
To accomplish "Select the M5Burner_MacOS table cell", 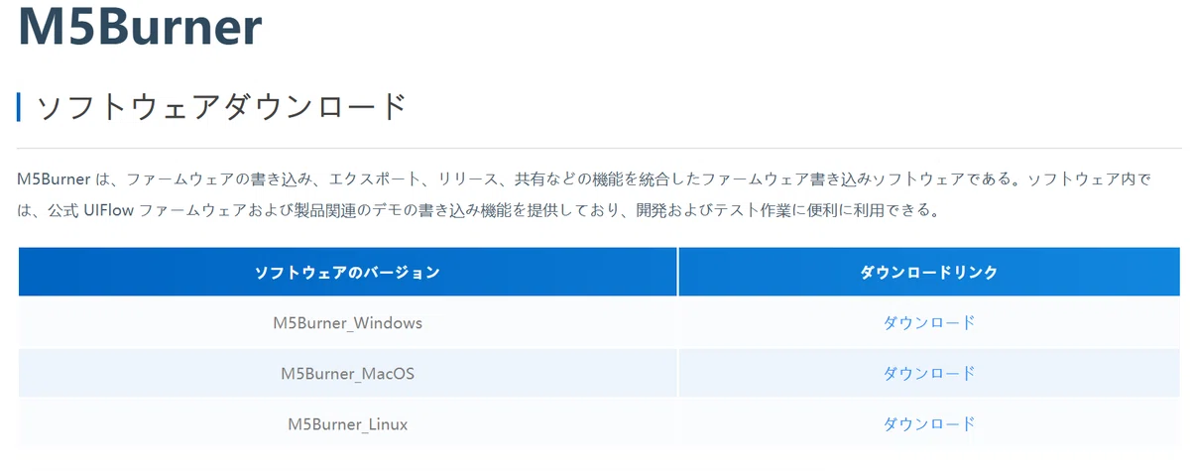I will point(348,373).
